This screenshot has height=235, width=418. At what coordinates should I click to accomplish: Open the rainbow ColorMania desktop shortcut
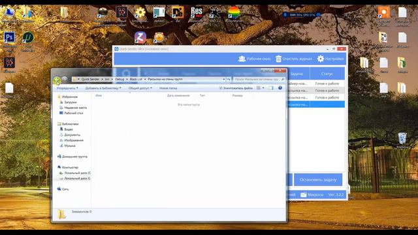click(x=234, y=12)
